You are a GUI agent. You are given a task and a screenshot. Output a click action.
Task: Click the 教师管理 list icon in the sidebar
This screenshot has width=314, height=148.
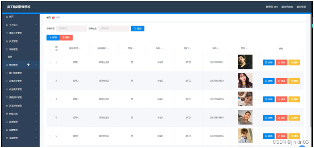pos(7,65)
